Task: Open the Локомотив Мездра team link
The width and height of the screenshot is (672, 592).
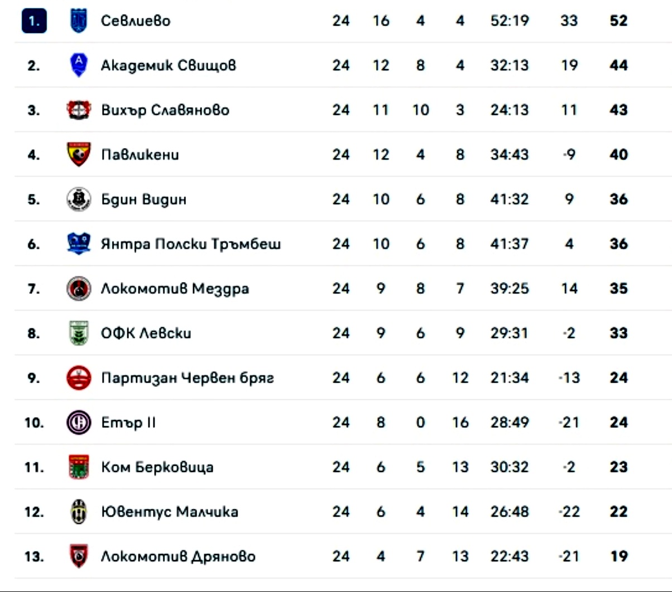Action: [x=175, y=289]
